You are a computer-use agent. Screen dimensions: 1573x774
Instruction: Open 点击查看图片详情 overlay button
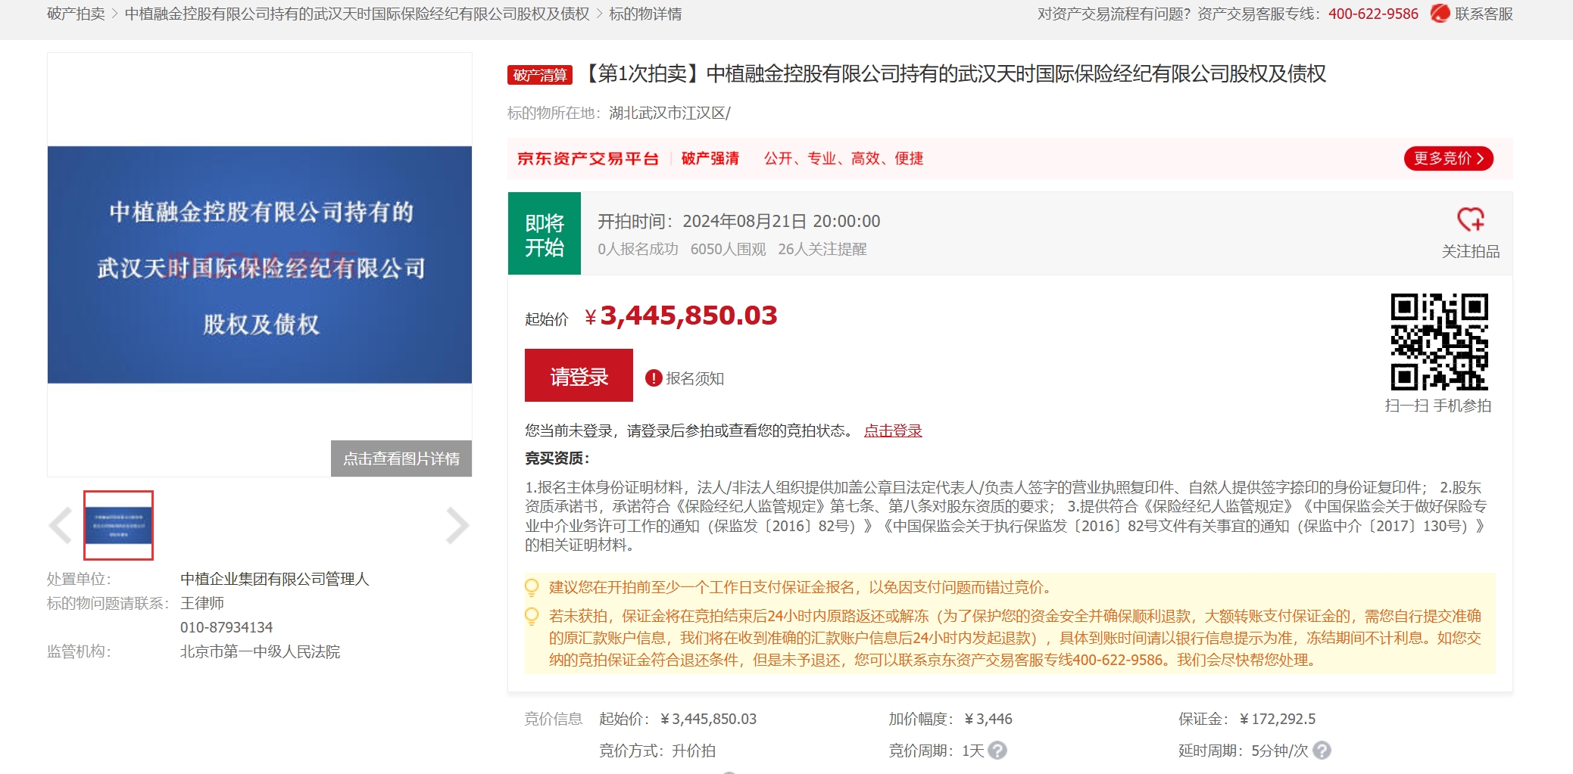click(x=401, y=458)
